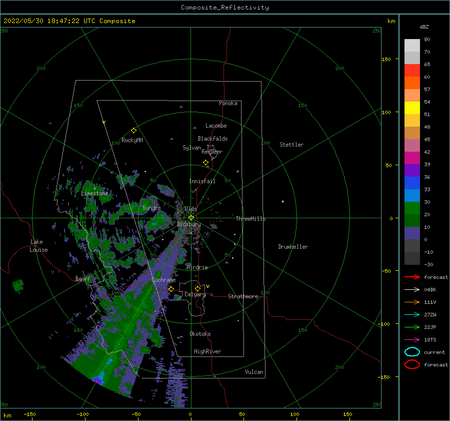
Task: Select the dark orange 57-60 dBZ swatch
Action: (412, 83)
